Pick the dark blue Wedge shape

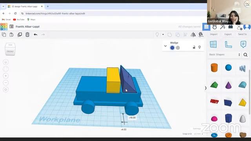228,103
